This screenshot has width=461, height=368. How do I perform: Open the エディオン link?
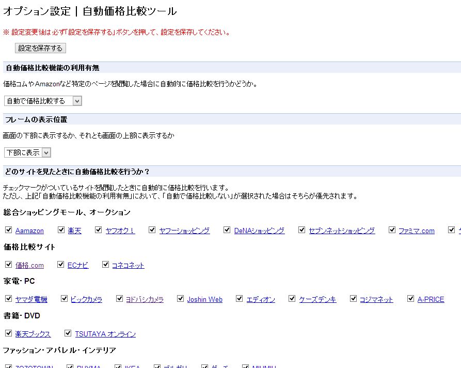tap(261, 300)
